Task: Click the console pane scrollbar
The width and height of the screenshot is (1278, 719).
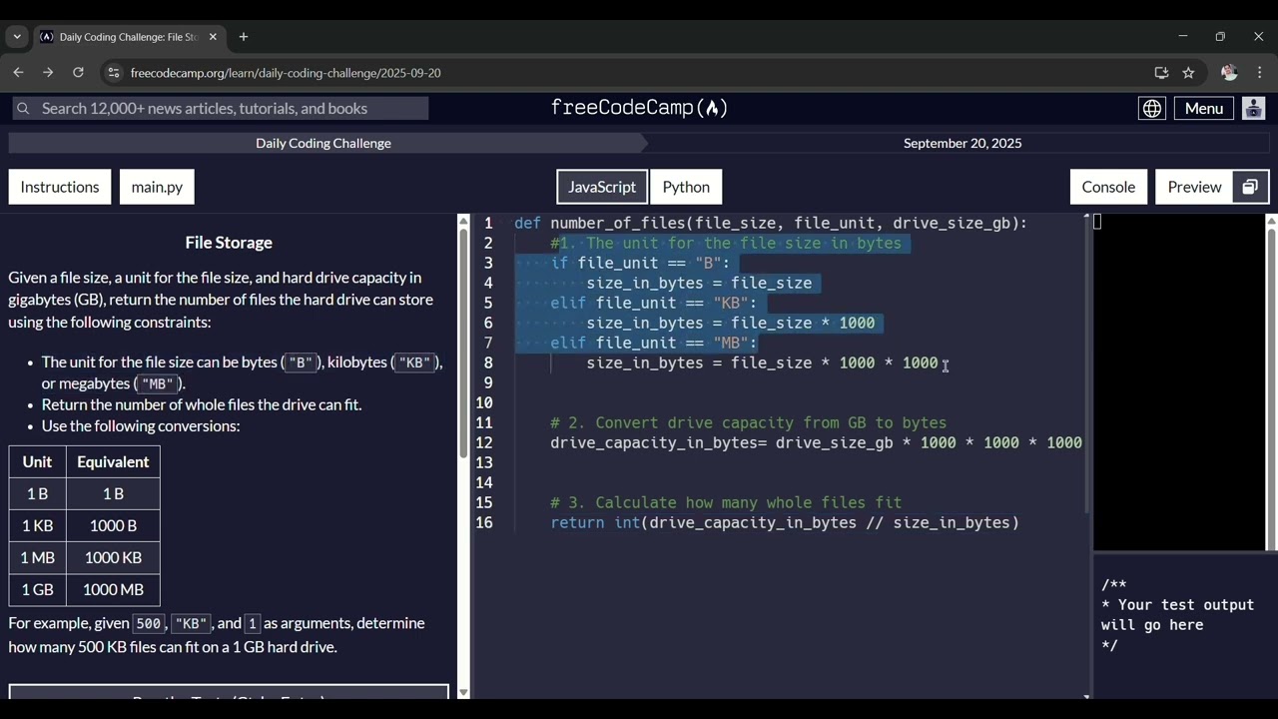Action: 1271,389
